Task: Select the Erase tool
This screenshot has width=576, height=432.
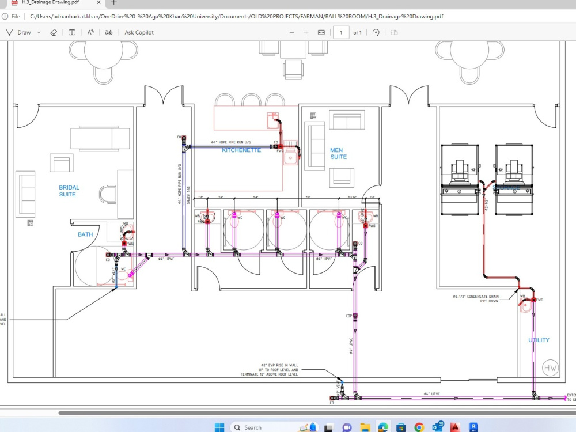Action: [53, 32]
